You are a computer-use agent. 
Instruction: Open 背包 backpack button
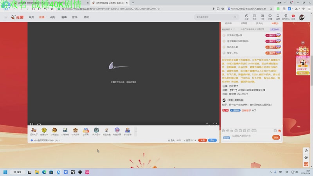click(212, 140)
